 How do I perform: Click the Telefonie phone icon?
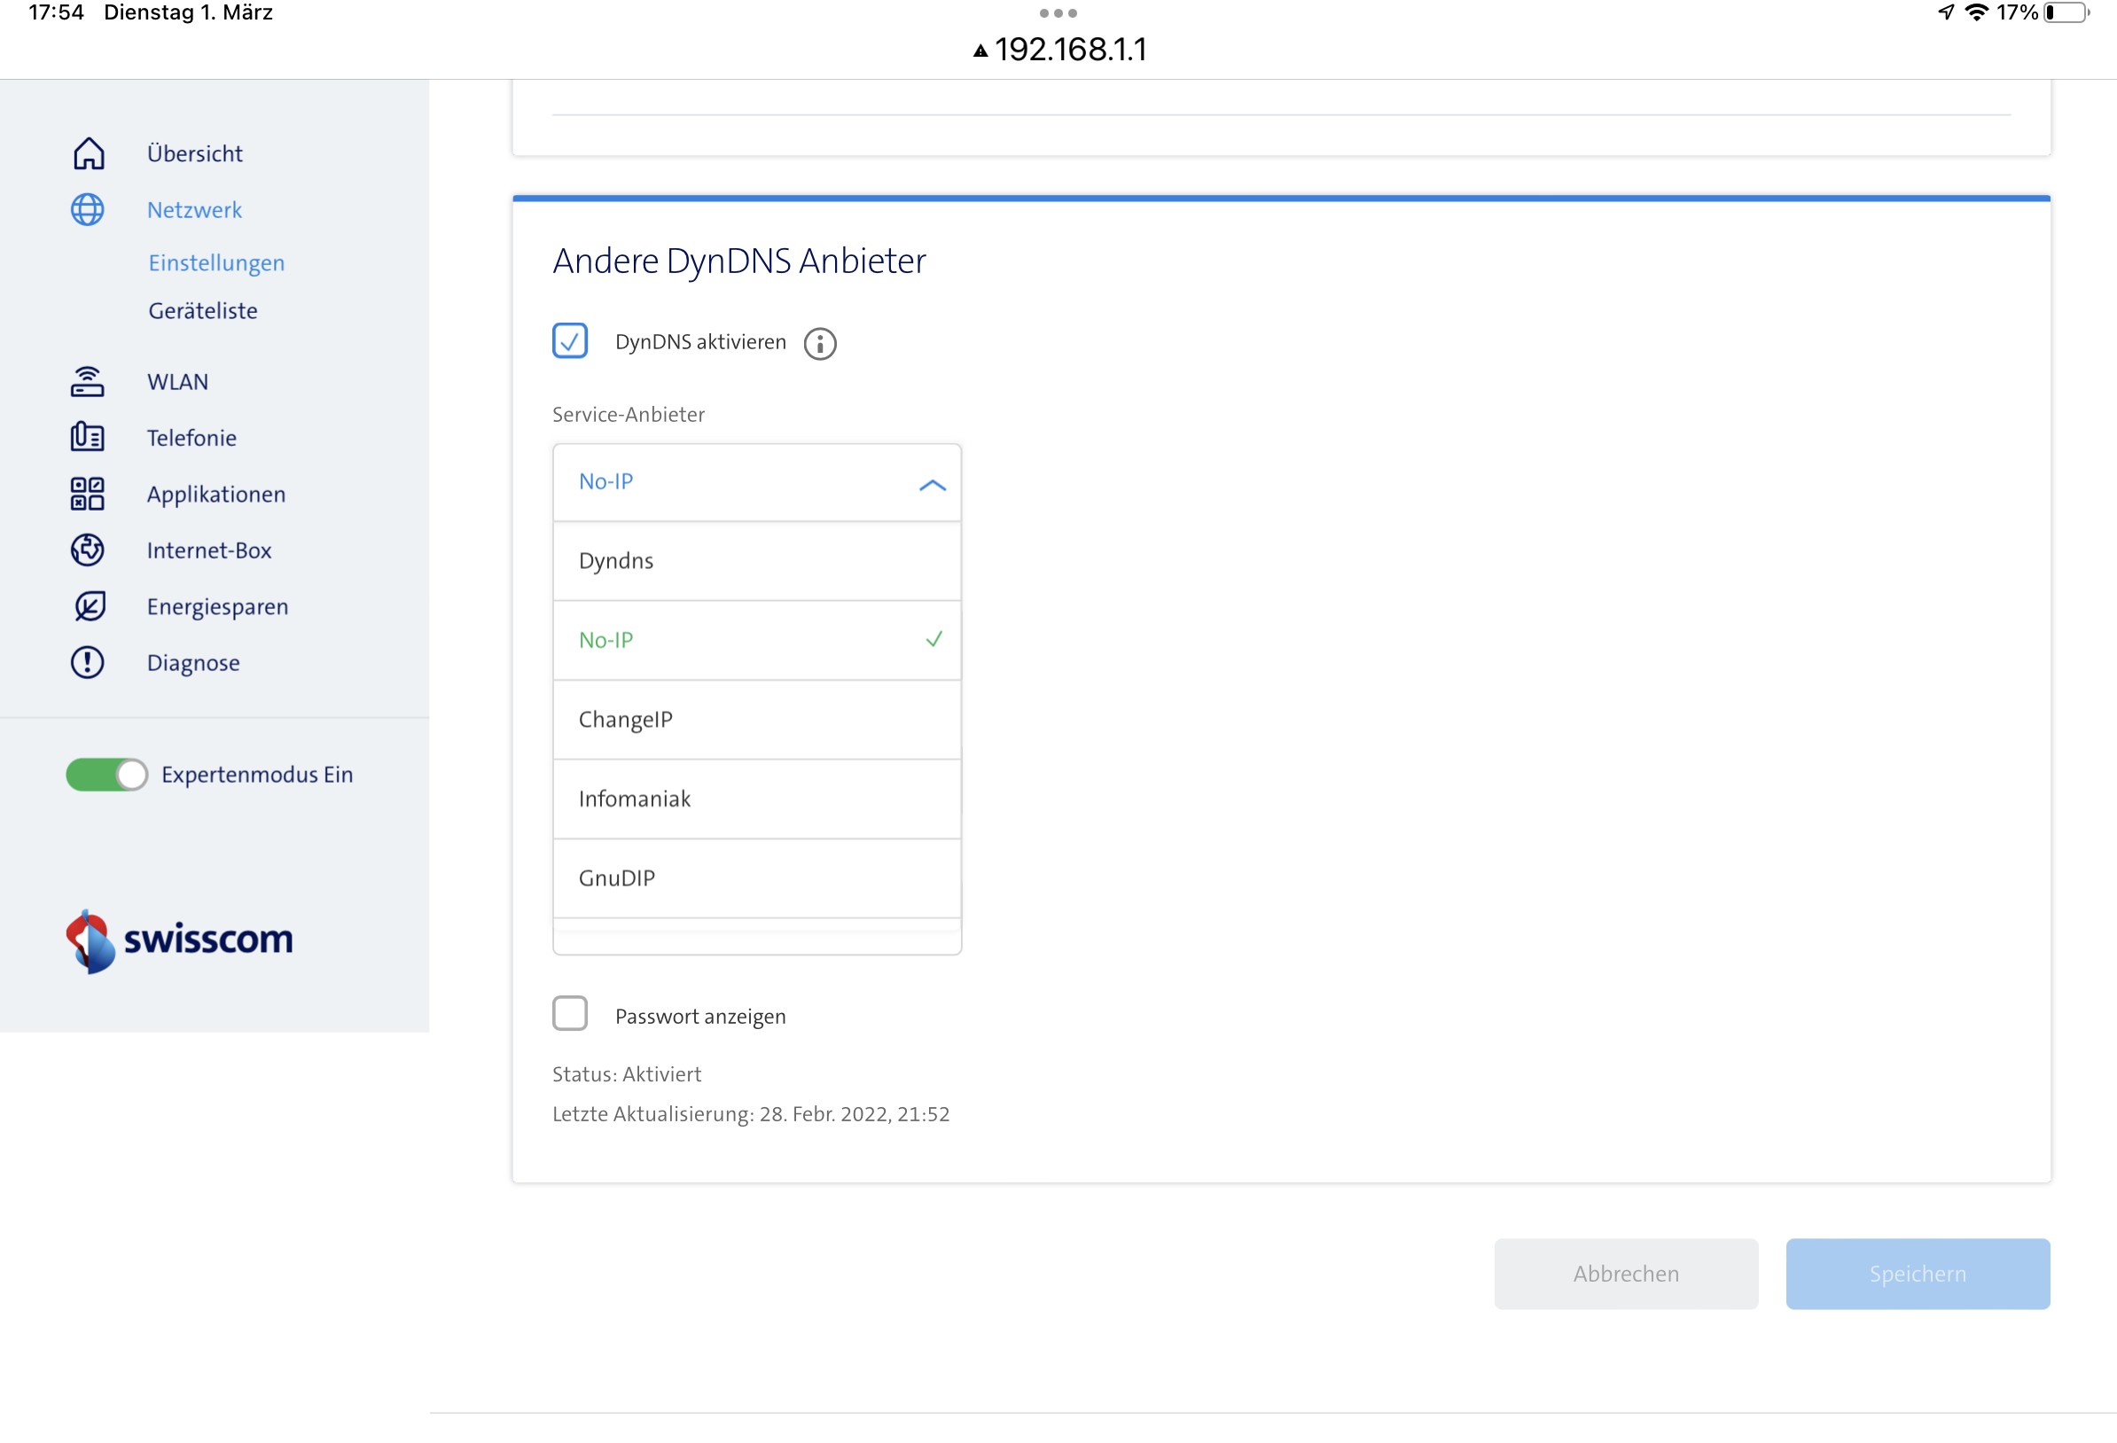tap(88, 437)
